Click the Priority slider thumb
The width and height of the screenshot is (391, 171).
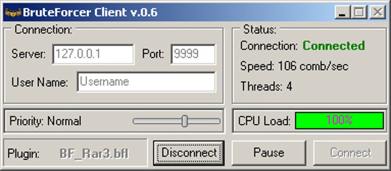pyautogui.click(x=184, y=121)
